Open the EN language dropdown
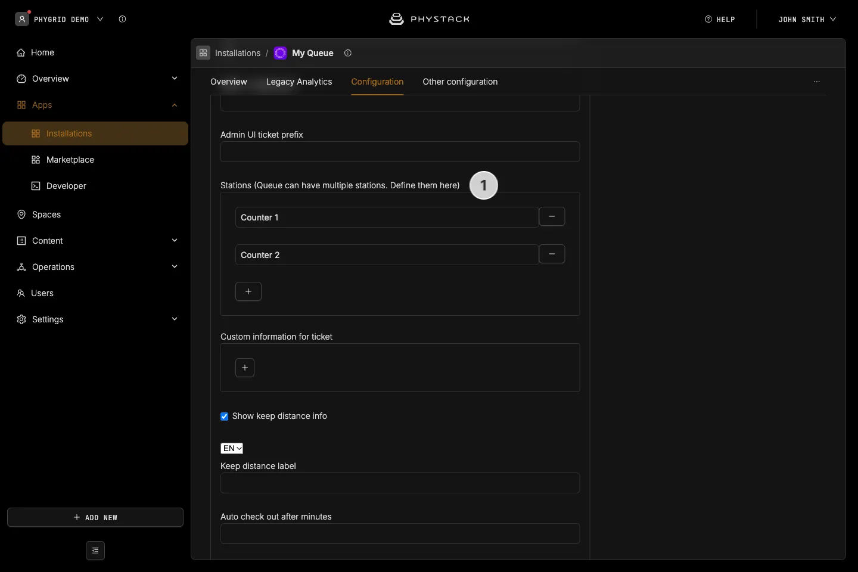This screenshot has width=858, height=572. (232, 448)
